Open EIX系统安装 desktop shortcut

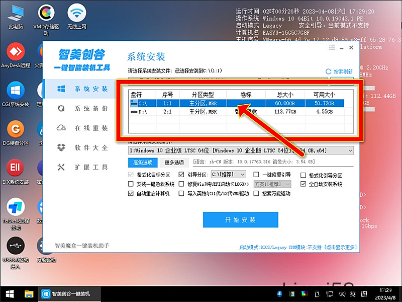16,172
